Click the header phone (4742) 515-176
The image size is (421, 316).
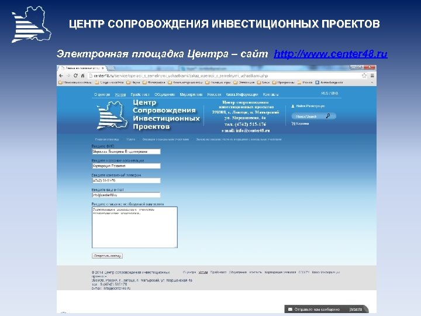click(250, 124)
